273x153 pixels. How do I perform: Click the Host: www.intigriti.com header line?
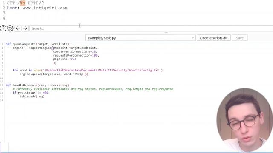click(37, 8)
